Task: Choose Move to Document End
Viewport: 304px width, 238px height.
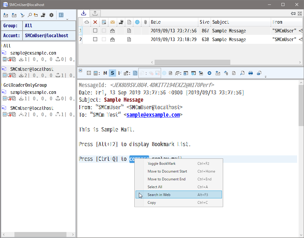Action: coord(179,179)
